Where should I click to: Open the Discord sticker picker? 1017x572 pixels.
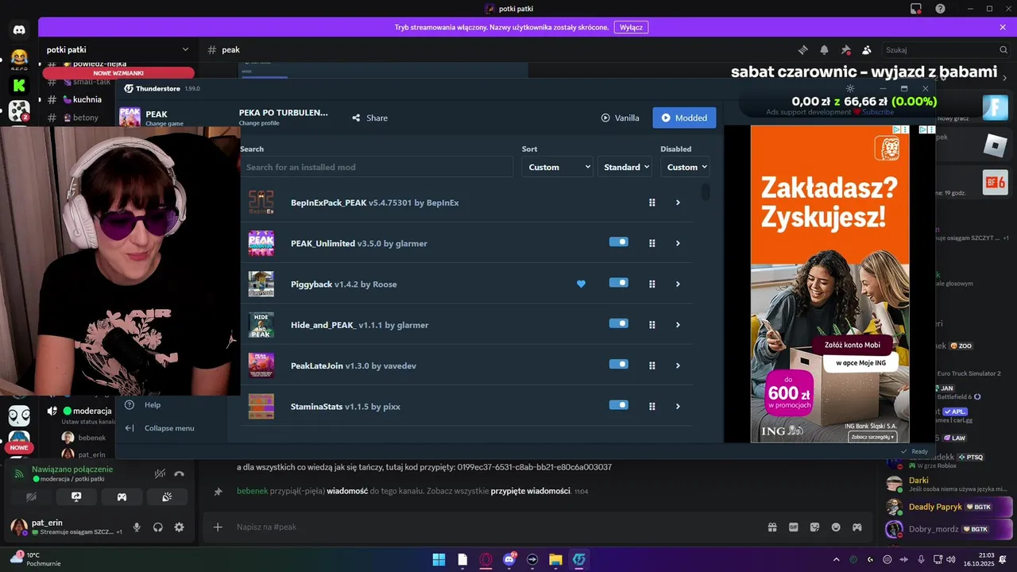[814, 527]
